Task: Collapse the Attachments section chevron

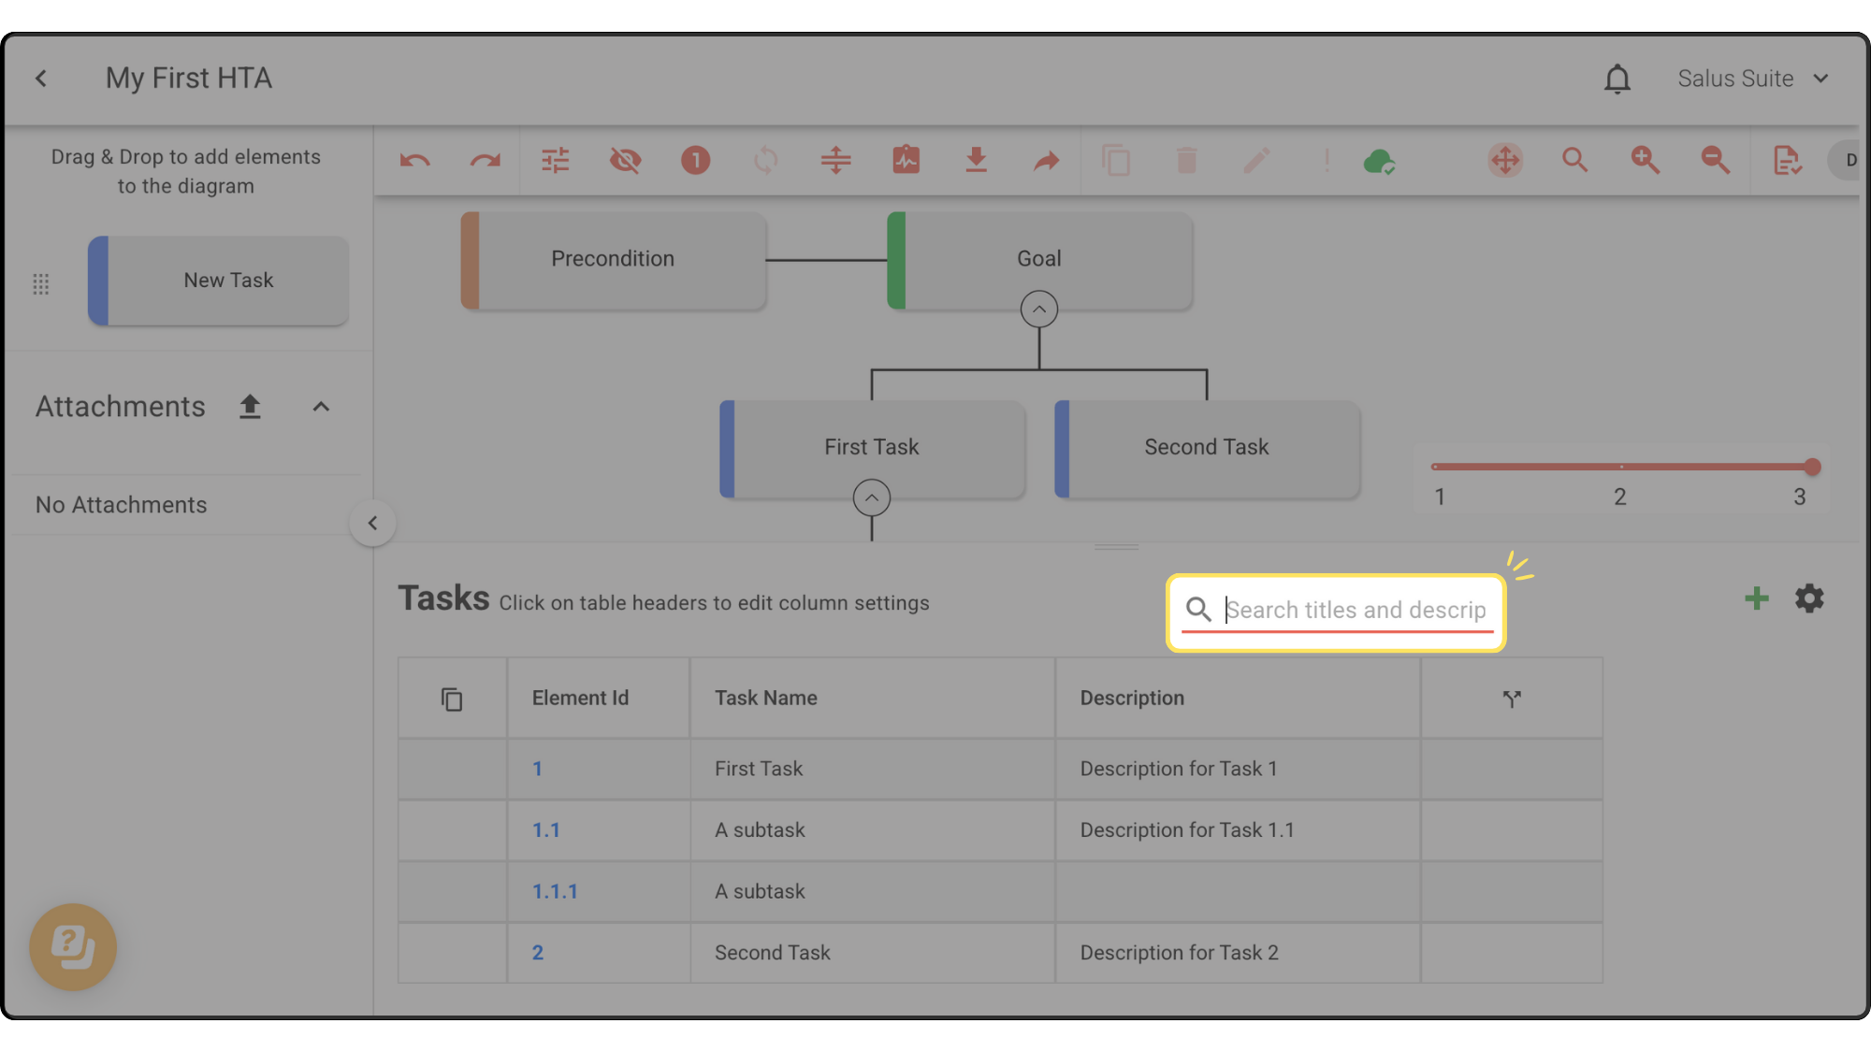Action: tap(321, 407)
